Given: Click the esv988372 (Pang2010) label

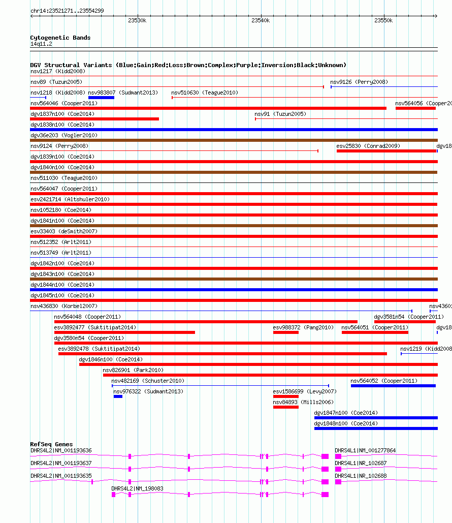Looking at the screenshot, I should (303, 327).
